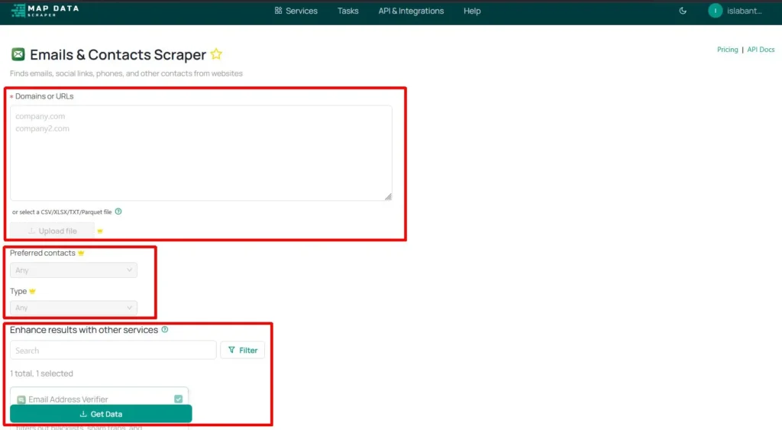Show help for CSV/XLSX/TXT/Parquet file
Image resolution: width=782 pixels, height=430 pixels.
(118, 212)
